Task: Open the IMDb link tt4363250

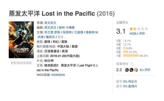Action: [x=58, y=75]
